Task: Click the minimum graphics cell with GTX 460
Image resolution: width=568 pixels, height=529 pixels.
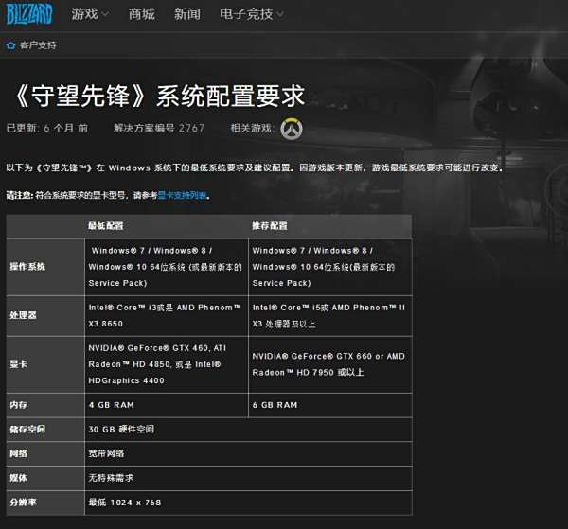Action: click(167, 364)
